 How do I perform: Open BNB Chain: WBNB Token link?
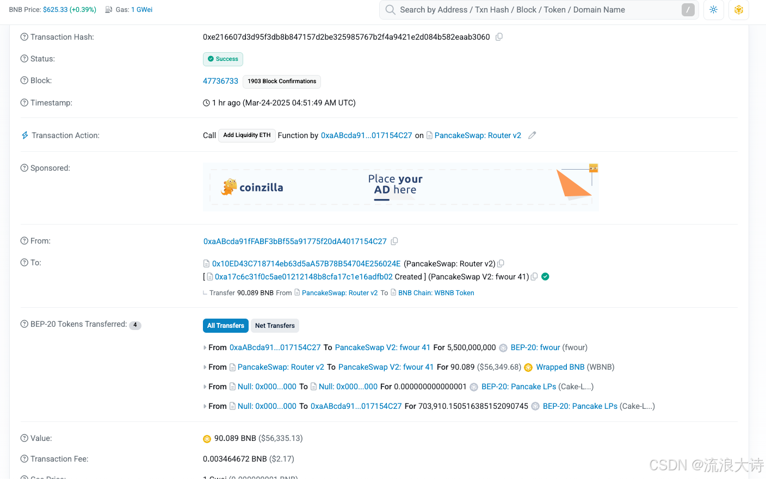tap(436, 293)
